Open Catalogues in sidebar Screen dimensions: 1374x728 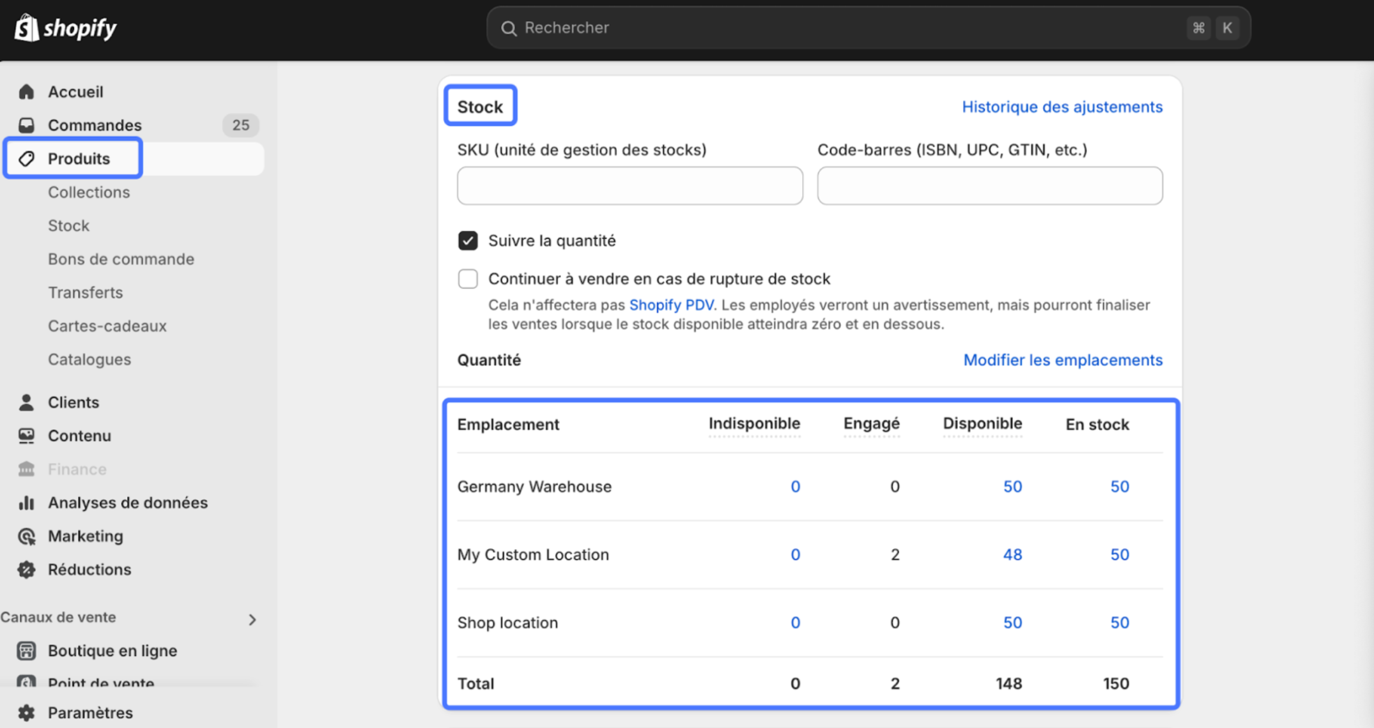click(x=89, y=359)
